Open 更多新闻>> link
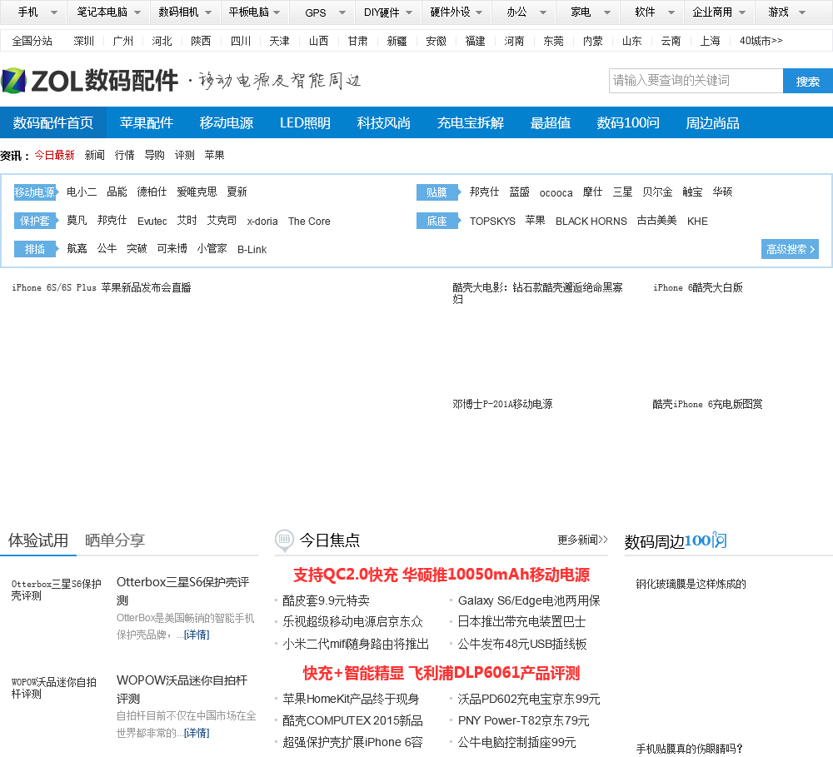The width and height of the screenshot is (833, 757). pyautogui.click(x=582, y=540)
